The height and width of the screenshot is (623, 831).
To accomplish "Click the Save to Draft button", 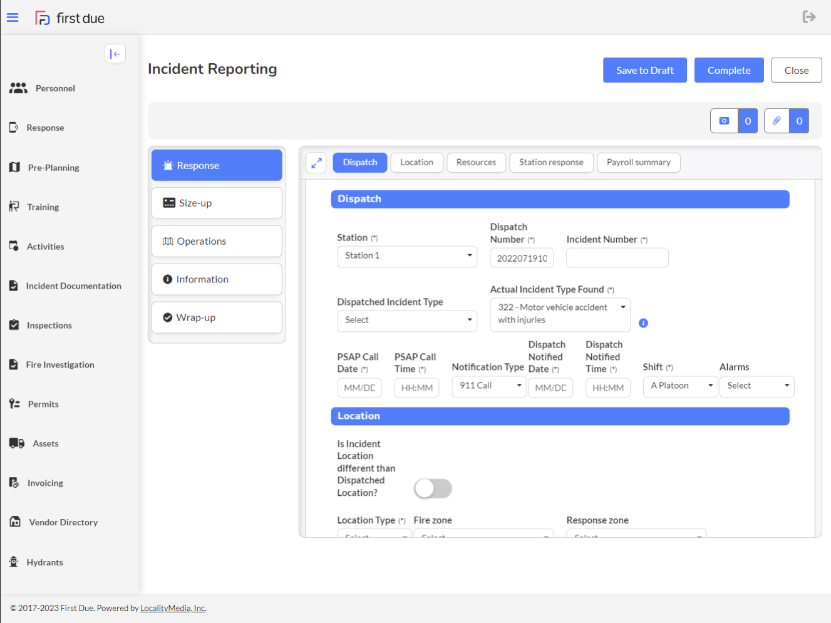I will [x=644, y=70].
